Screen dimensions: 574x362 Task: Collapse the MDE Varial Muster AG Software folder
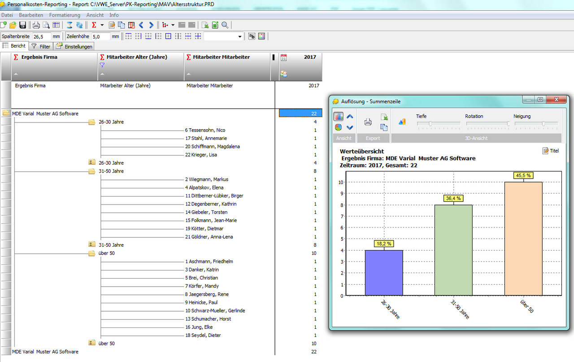click(x=6, y=113)
